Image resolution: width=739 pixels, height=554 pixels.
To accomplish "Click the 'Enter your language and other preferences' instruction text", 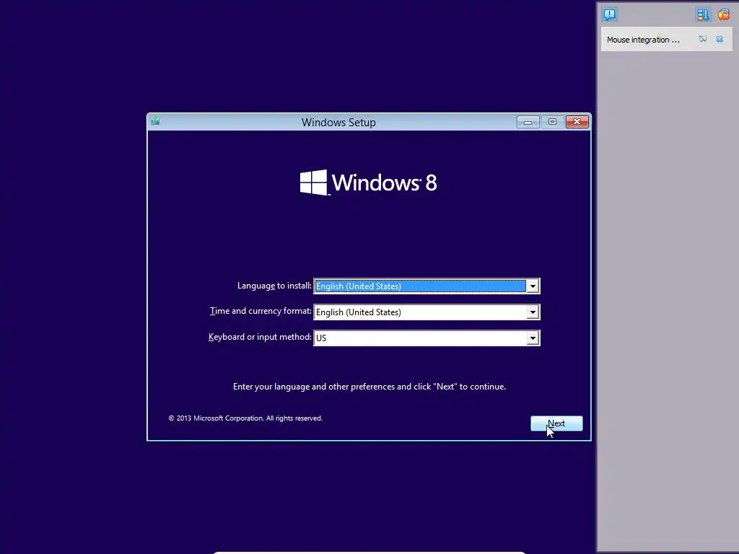I will click(369, 387).
